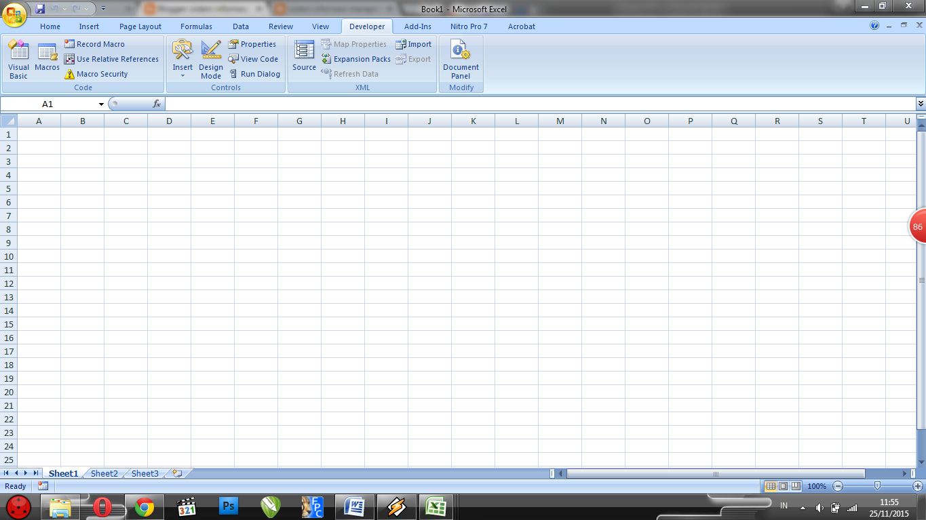Zoom out with the minus button
This screenshot has height=520, width=926.
(838, 486)
